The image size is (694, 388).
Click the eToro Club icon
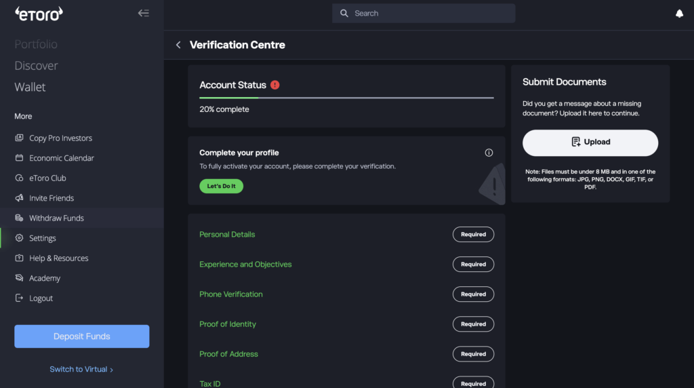pyautogui.click(x=19, y=178)
